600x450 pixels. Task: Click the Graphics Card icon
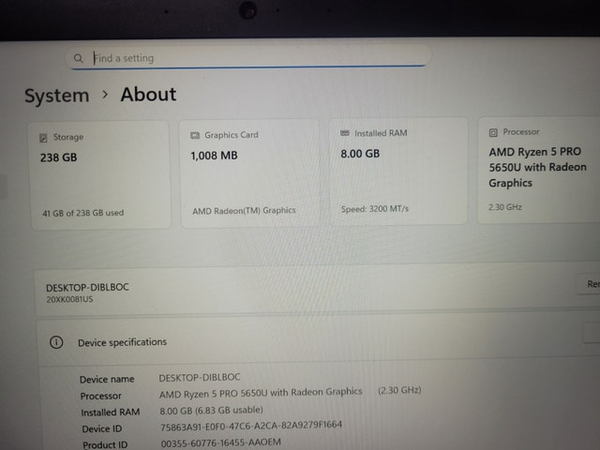point(195,135)
